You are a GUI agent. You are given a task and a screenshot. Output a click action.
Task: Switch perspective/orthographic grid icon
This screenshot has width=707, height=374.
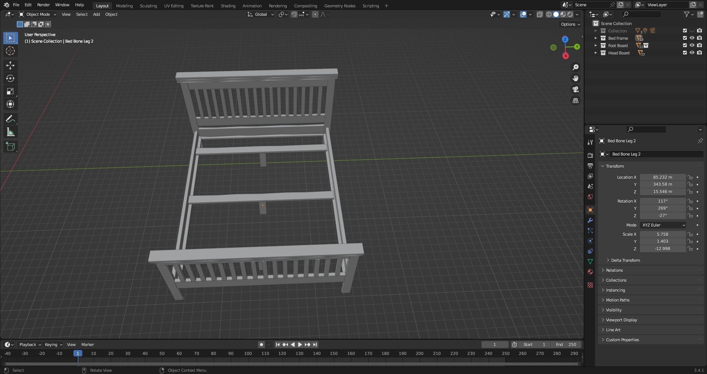576,100
